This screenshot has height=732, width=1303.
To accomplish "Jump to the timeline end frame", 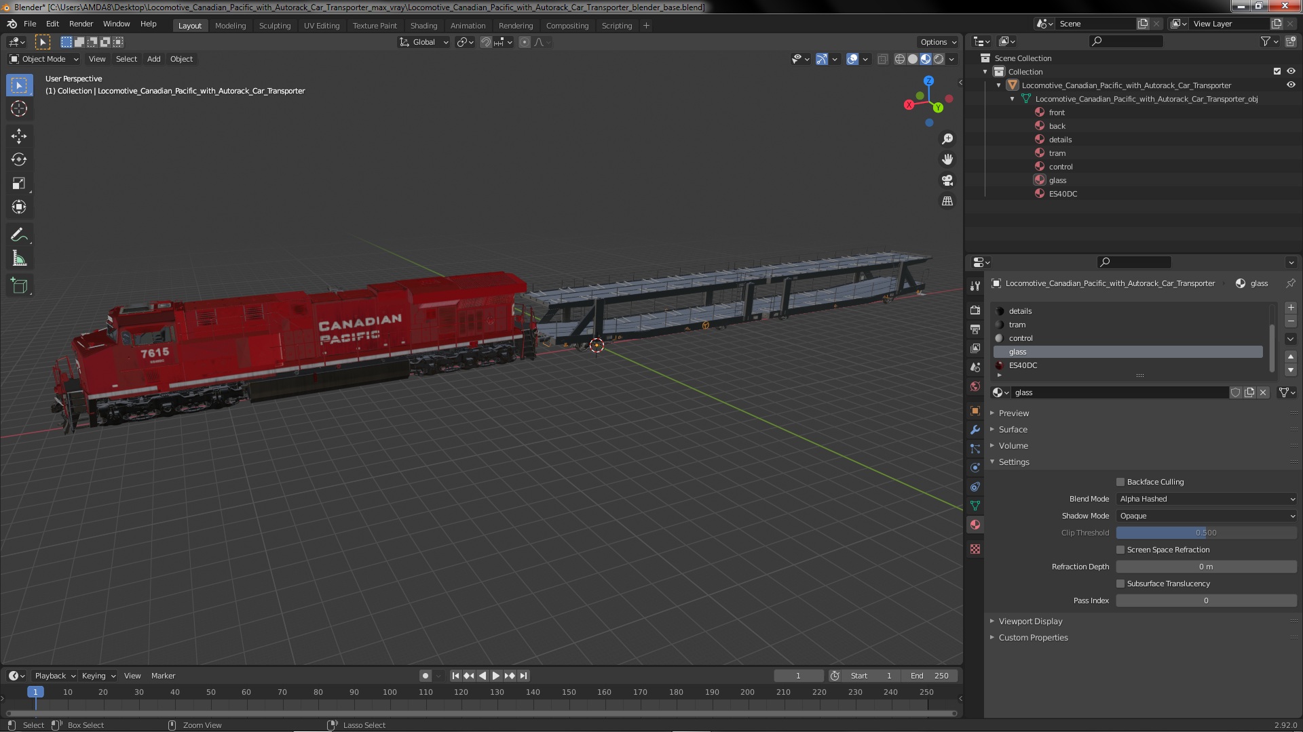I will 523,676.
